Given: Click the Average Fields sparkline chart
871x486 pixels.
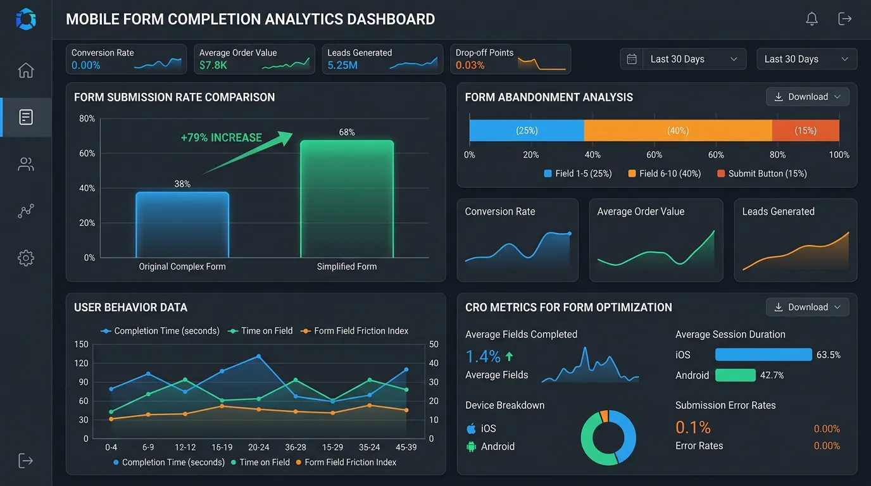Looking at the screenshot, I should 590,365.
